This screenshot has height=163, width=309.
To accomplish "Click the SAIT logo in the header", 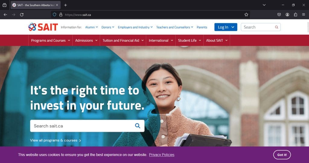I will [x=43, y=27].
